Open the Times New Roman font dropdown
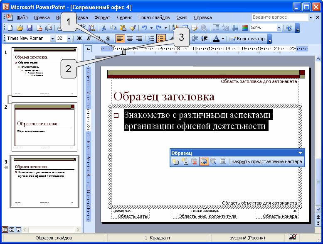Screen dimensions: 323x244 coord(52,39)
